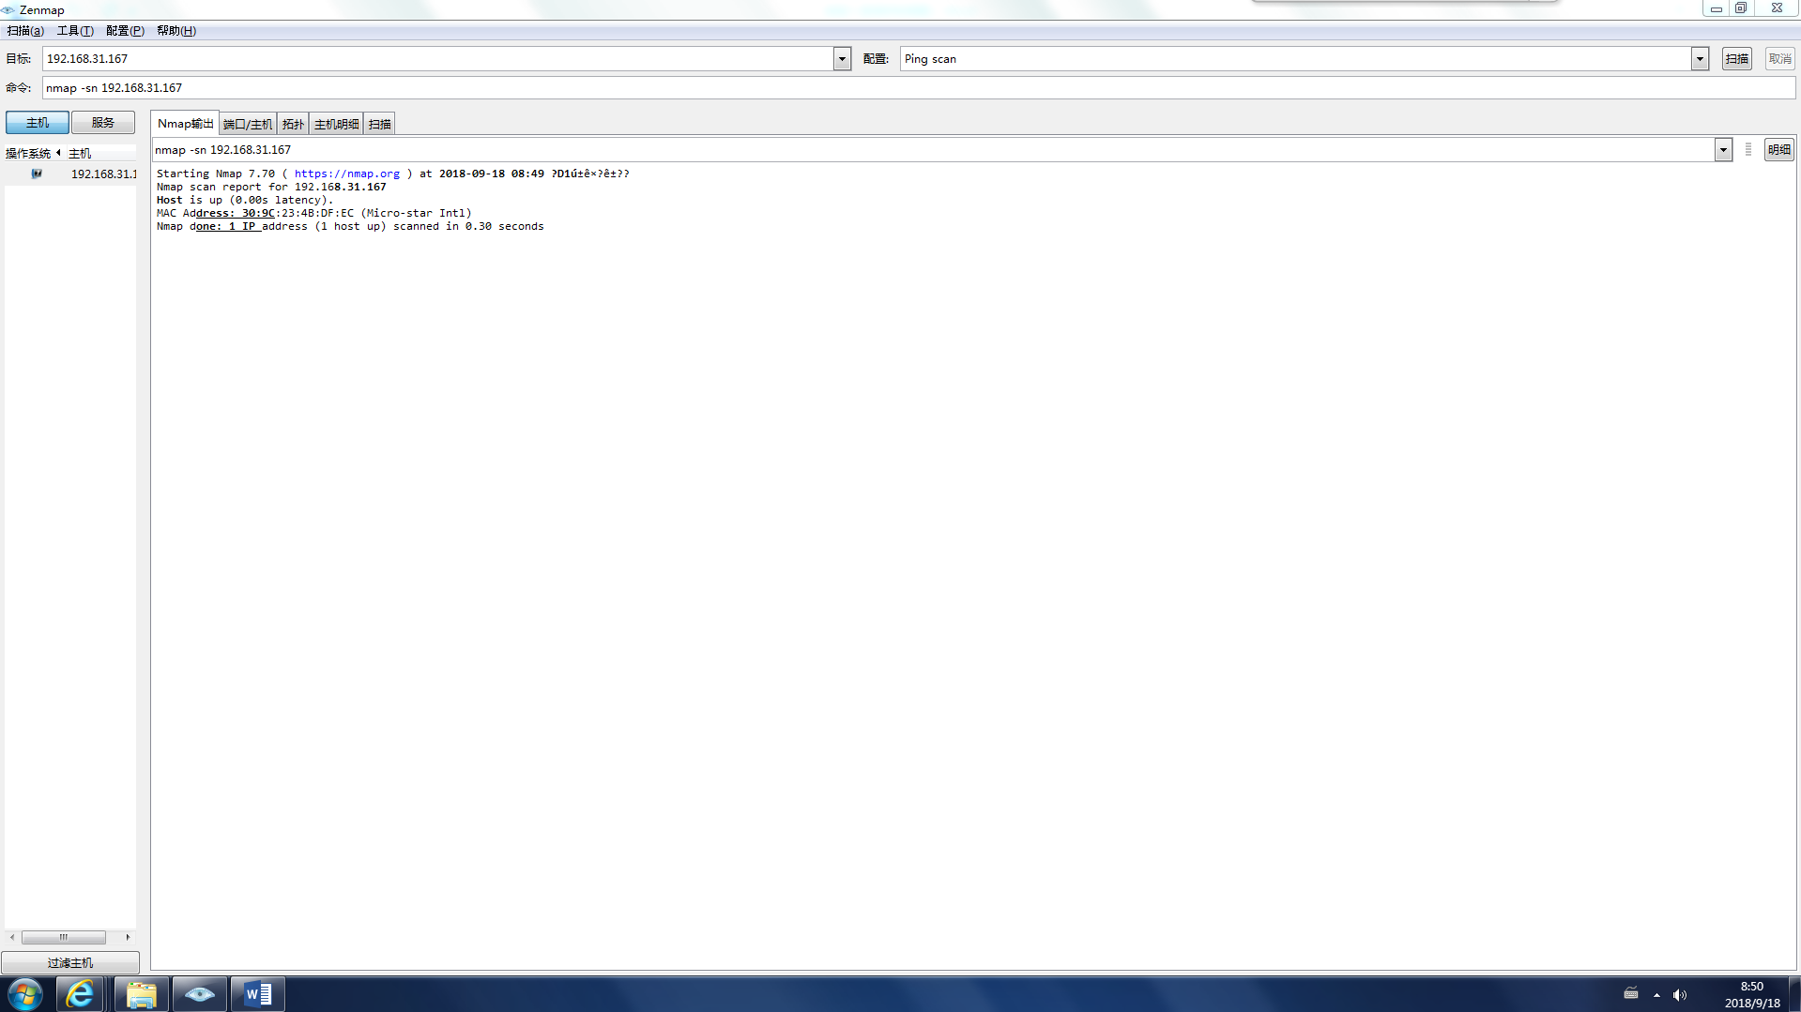
Task: Switch to the 扫描 scans tab
Action: pyautogui.click(x=379, y=124)
